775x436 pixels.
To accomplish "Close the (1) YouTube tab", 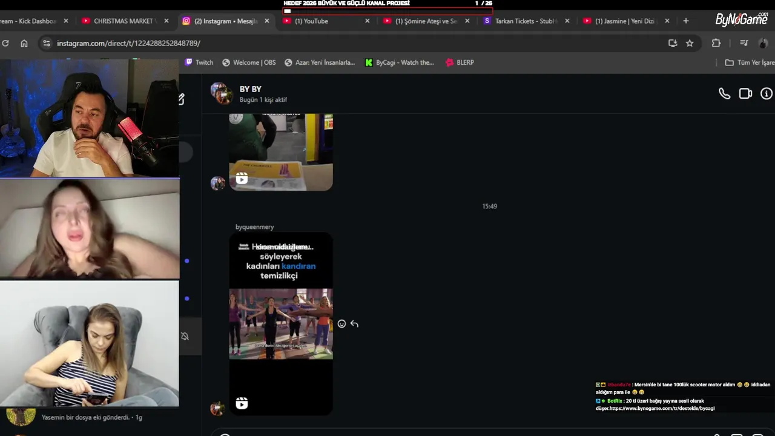I will (x=367, y=21).
